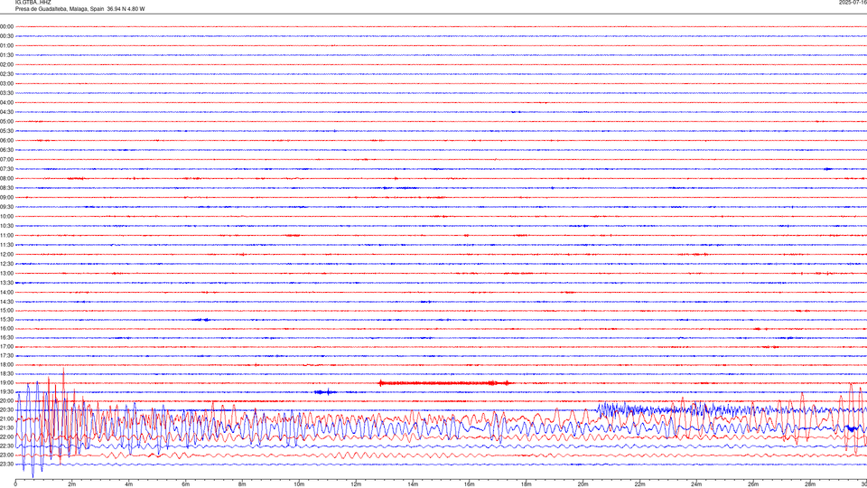The image size is (867, 488).
Task: Click the 21:00 row label
Action: (6, 418)
